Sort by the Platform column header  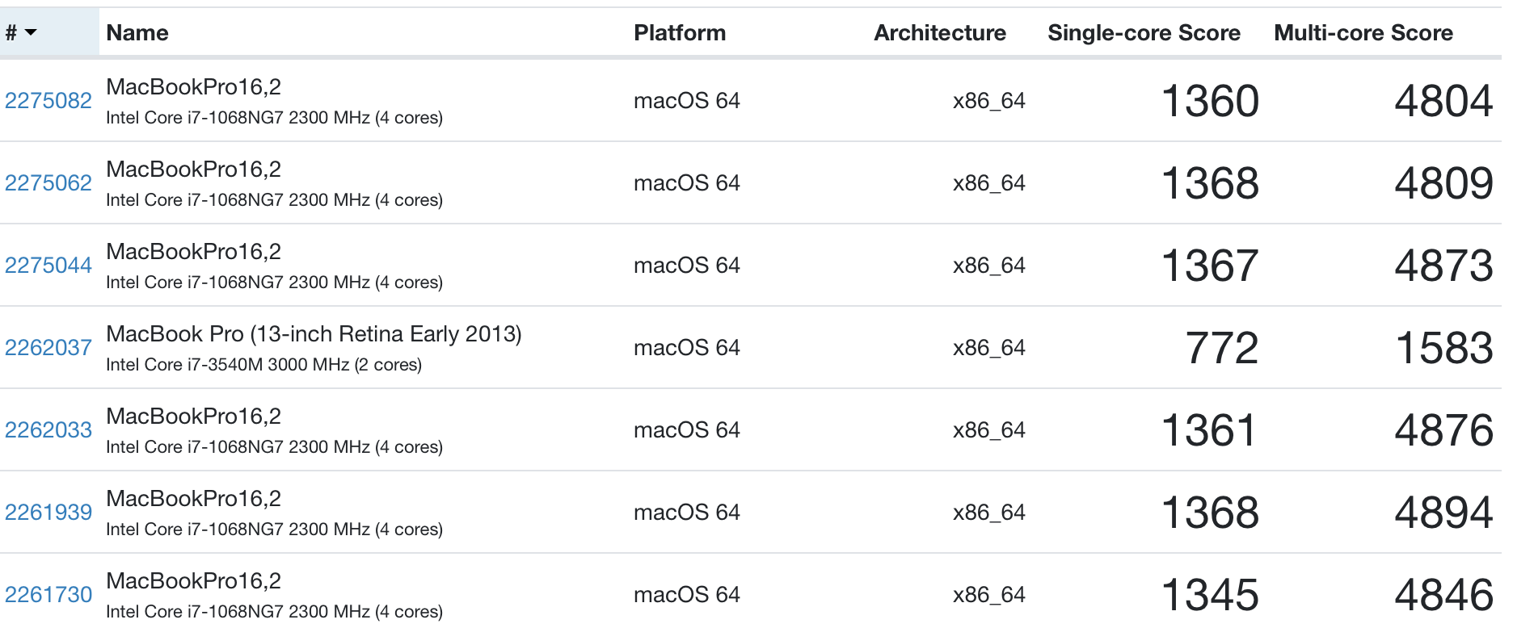click(x=679, y=32)
